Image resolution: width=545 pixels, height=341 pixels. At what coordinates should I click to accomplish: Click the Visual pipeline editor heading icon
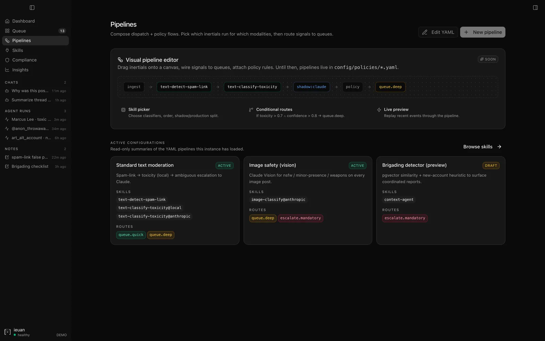(x=120, y=60)
